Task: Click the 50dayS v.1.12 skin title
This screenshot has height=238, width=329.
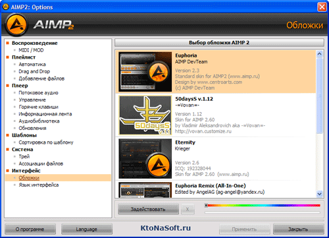Action: click(x=194, y=99)
